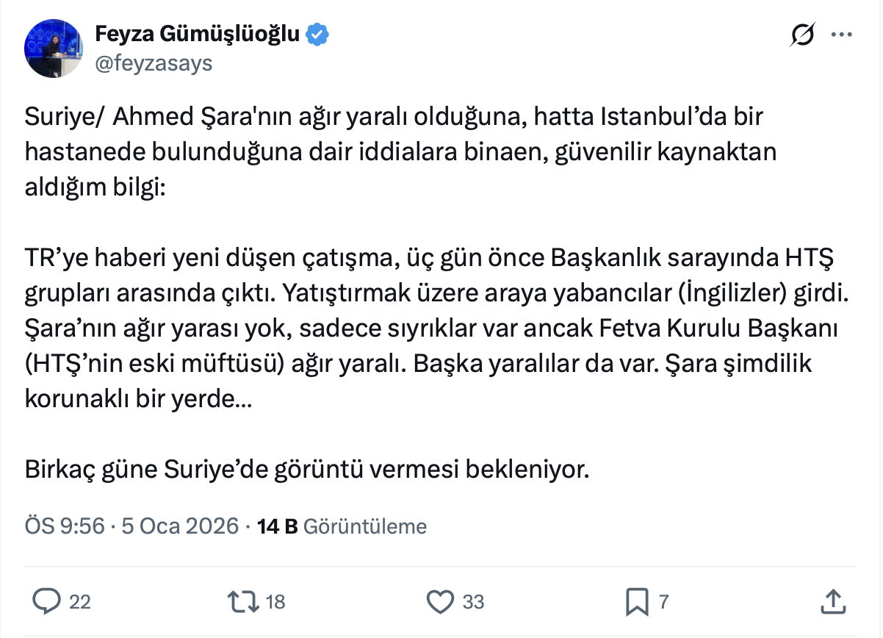The height and width of the screenshot is (638, 883).
Task: Click the opening paragraph starting with Suriye/
Action: click(400, 152)
